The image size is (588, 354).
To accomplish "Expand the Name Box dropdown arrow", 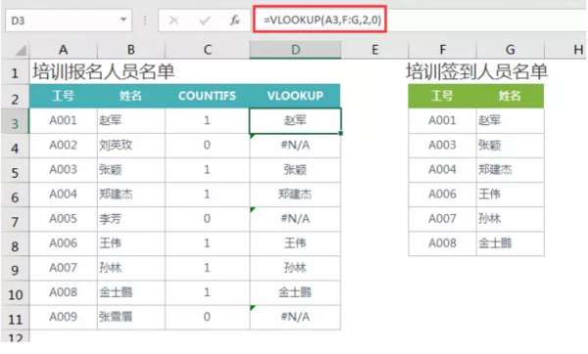I will point(123,20).
